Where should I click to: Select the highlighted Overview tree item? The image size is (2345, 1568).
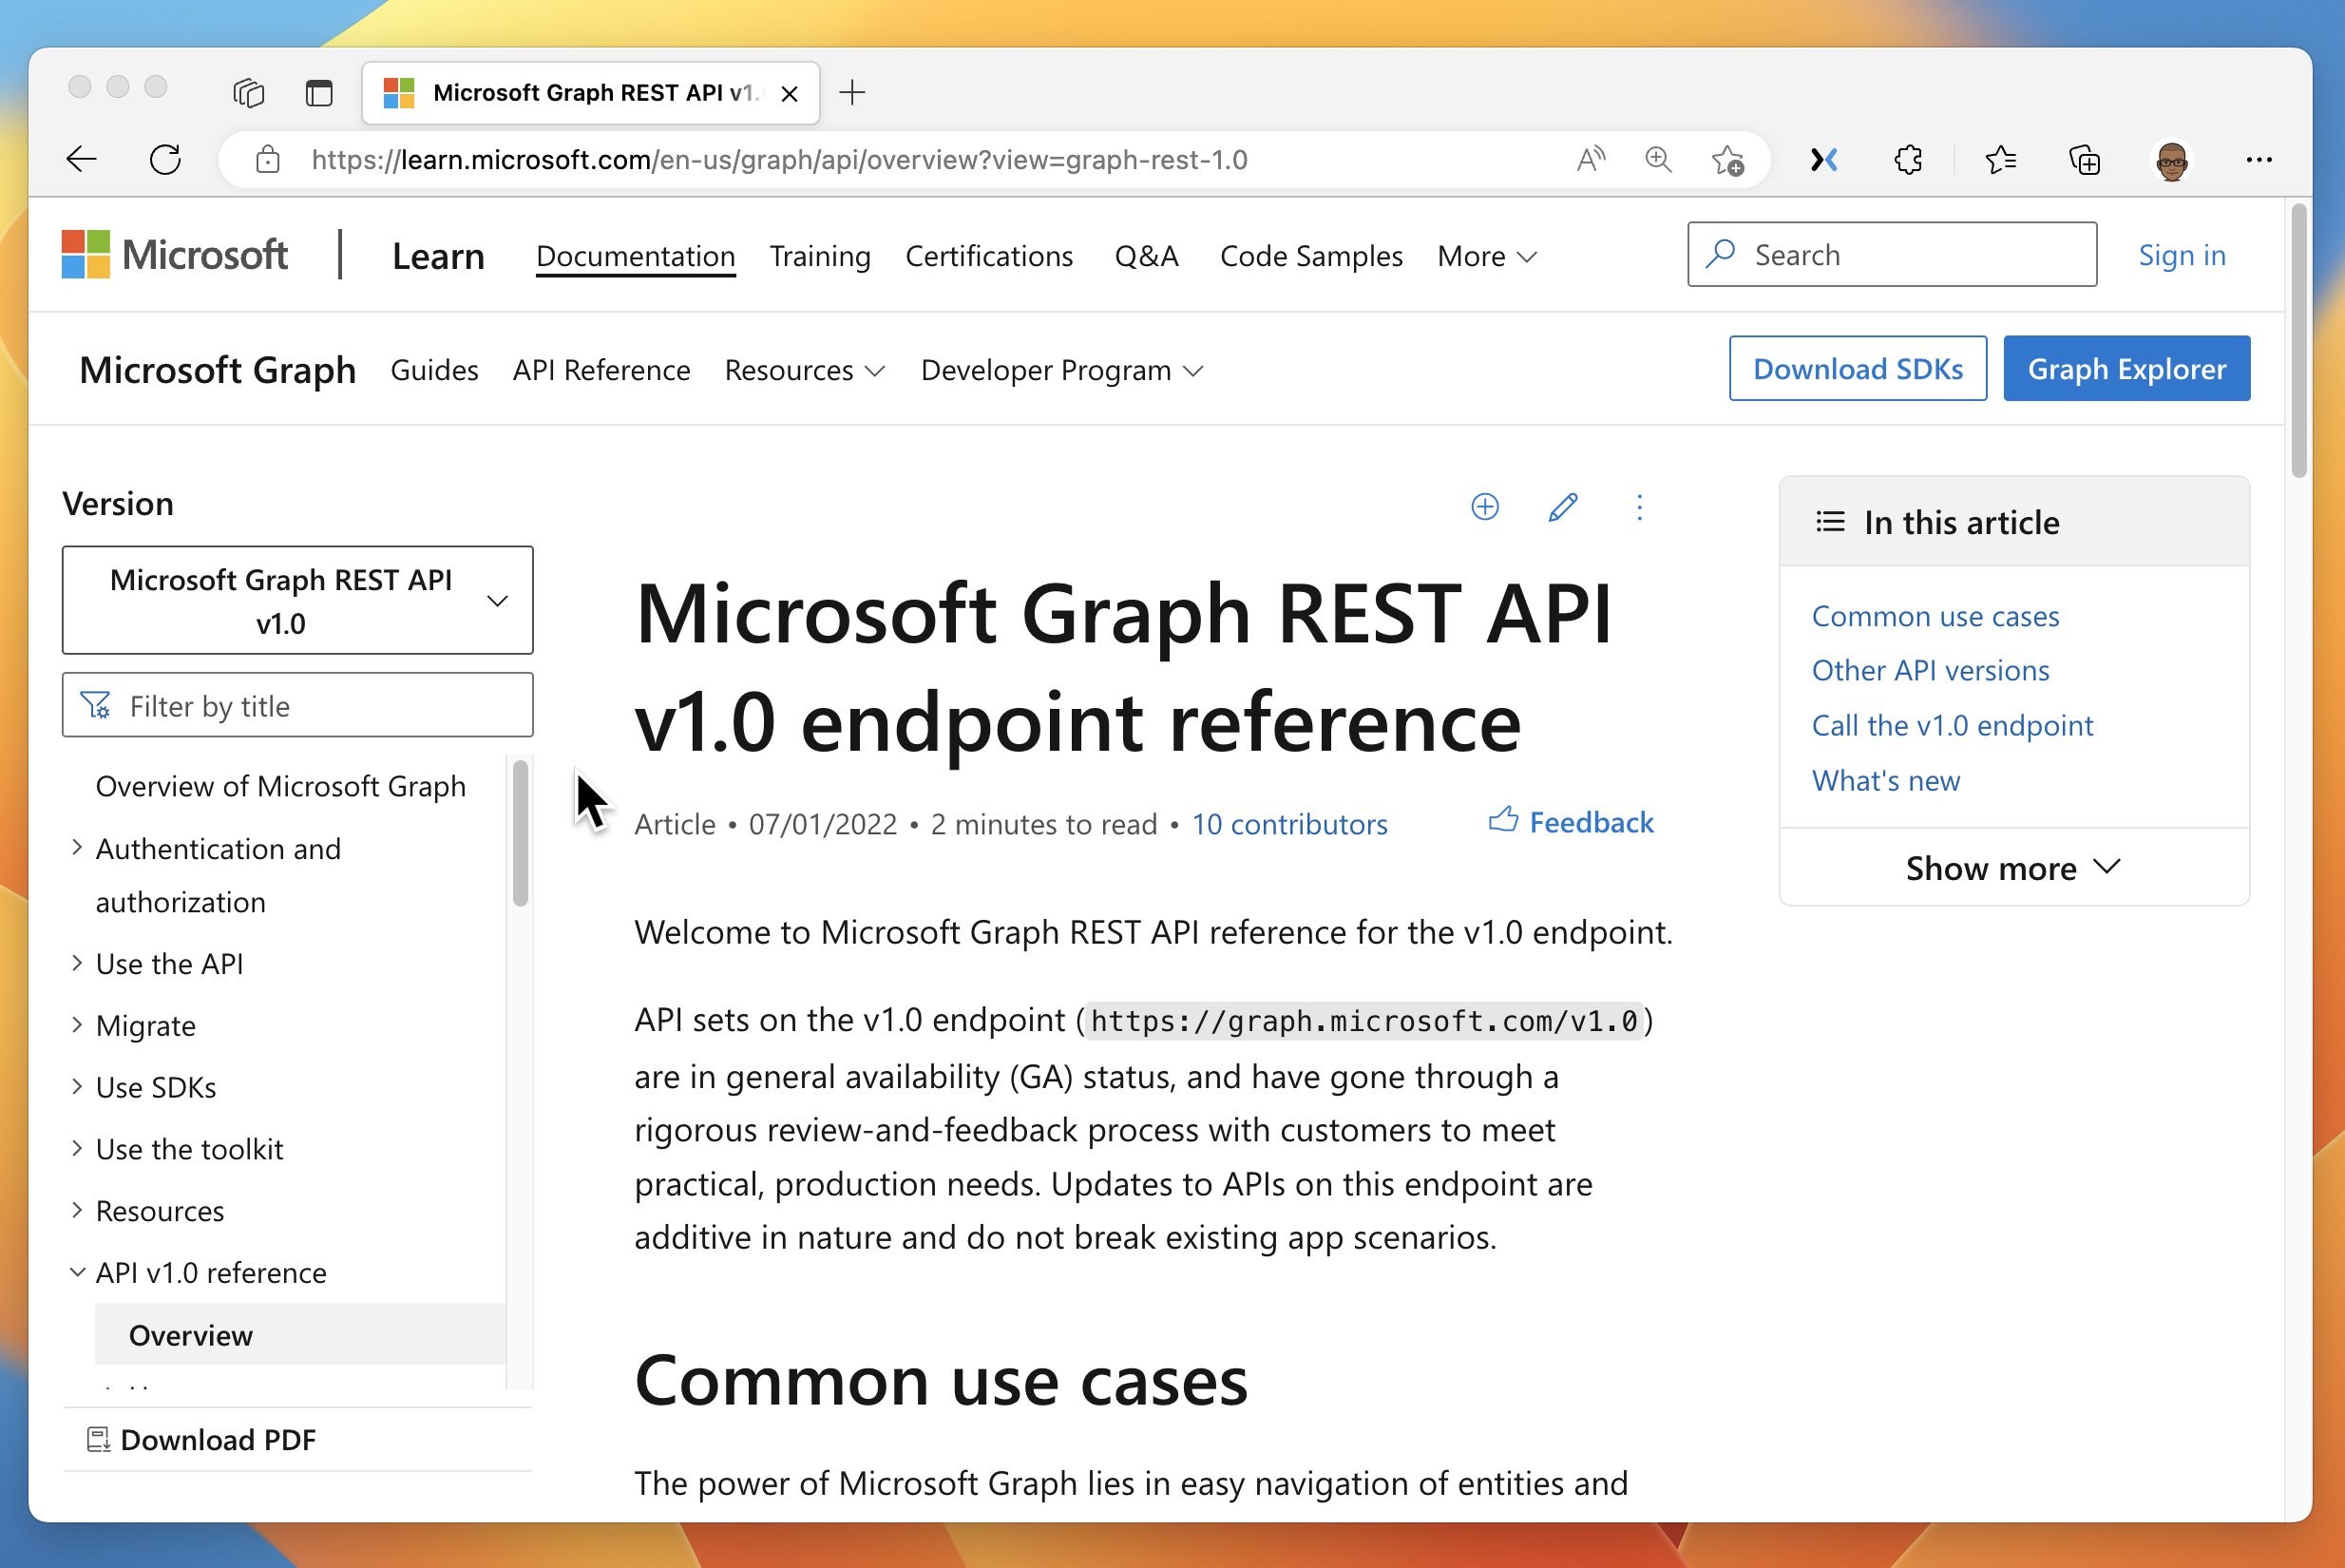pos(300,1334)
